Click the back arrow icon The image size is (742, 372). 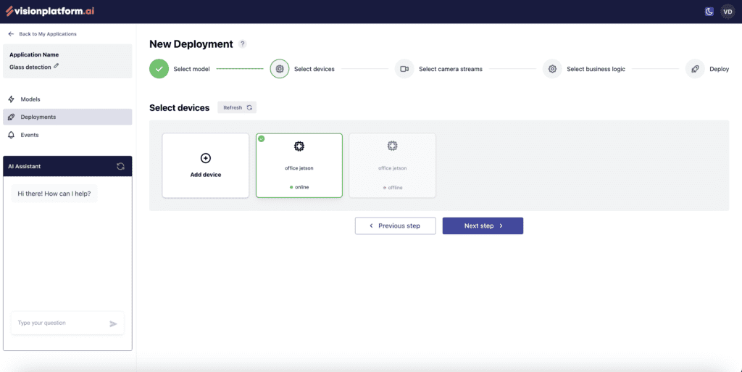coord(11,34)
